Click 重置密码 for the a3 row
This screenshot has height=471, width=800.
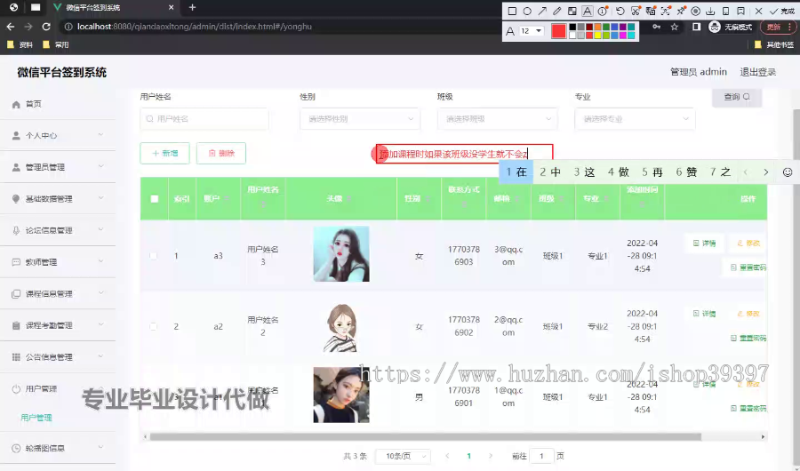tap(748, 267)
